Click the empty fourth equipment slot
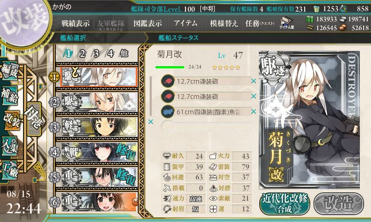Image resolution: width=371 pixels, height=222 pixels. pyautogui.click(x=206, y=127)
